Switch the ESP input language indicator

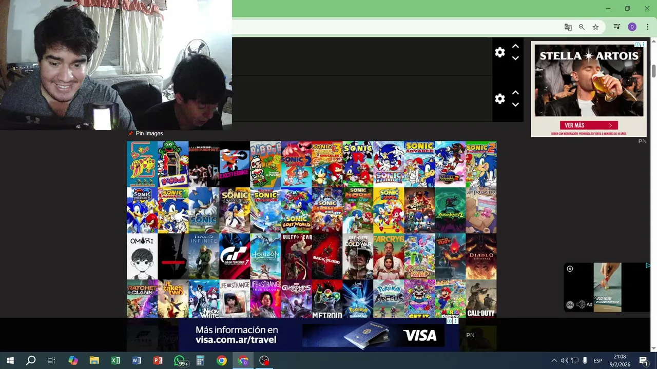(x=598, y=361)
